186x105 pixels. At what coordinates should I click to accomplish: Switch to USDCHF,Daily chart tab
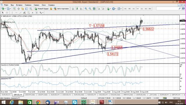pyautogui.click(x=30, y=95)
